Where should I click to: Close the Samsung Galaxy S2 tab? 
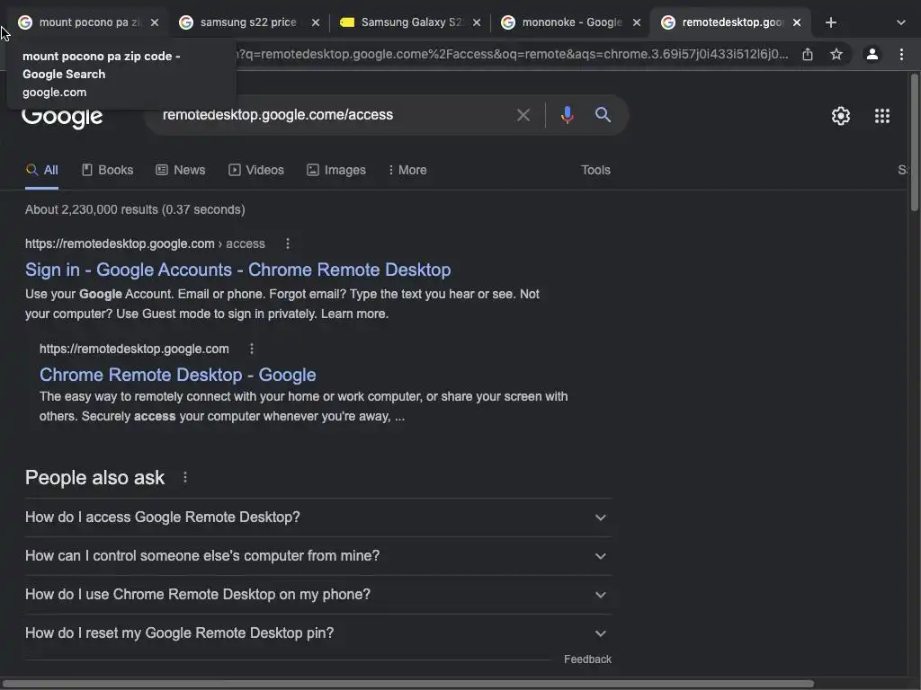[x=477, y=22]
